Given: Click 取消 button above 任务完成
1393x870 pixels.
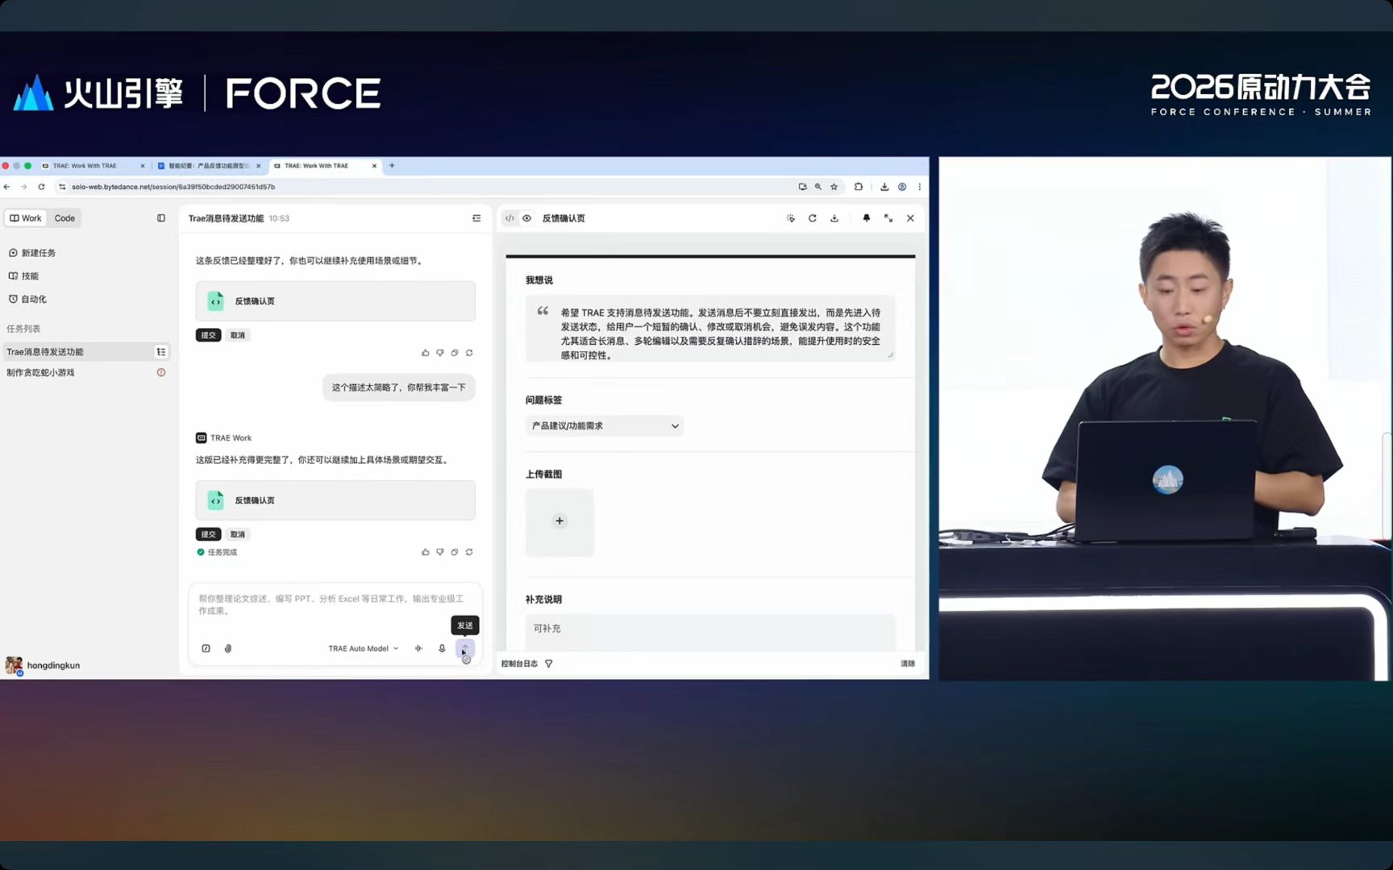Looking at the screenshot, I should 238,534.
